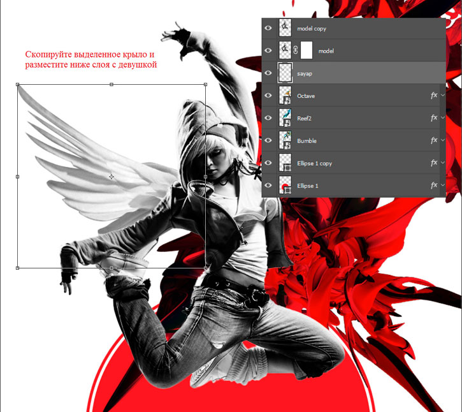The height and width of the screenshot is (412, 462).
Task: Click the transform box center reference point
Action: tap(112, 177)
